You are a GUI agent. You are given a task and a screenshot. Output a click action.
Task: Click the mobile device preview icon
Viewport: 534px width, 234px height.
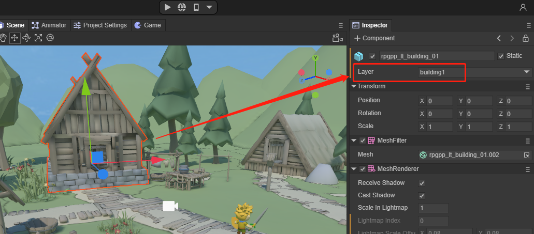(x=196, y=7)
